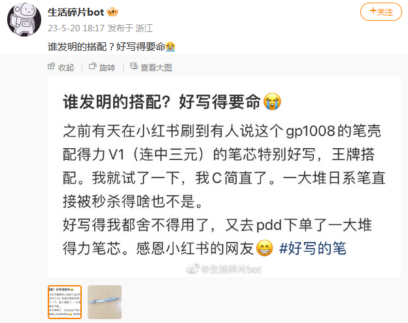Click the grinning emoji after 小红书的网友

(x=265, y=248)
